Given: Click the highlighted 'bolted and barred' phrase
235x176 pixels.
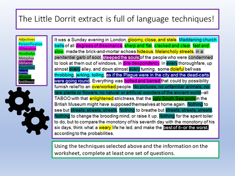Looking at the screenshot, I should (142, 81).
